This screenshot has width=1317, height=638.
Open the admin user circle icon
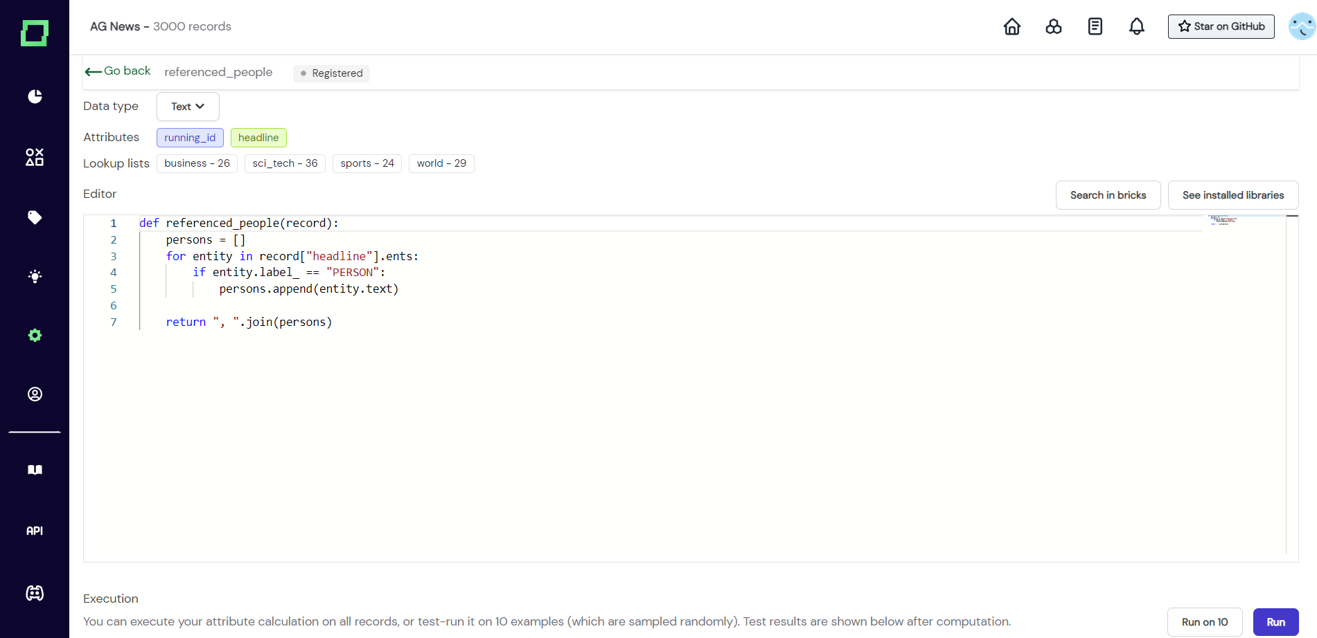(35, 394)
